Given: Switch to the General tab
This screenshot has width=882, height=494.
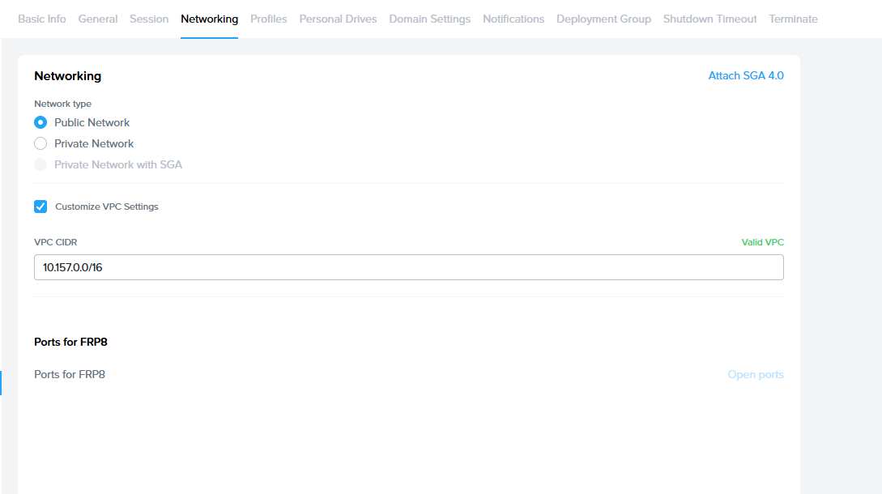Looking at the screenshot, I should [x=98, y=19].
